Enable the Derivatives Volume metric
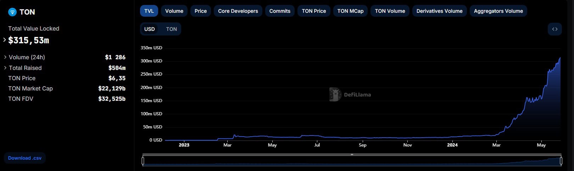574x171 pixels. coord(439,11)
